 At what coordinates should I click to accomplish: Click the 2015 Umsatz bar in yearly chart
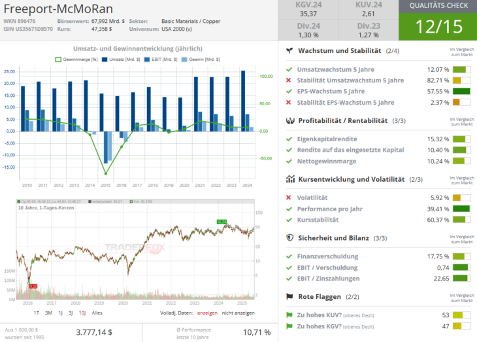[x=101, y=112]
